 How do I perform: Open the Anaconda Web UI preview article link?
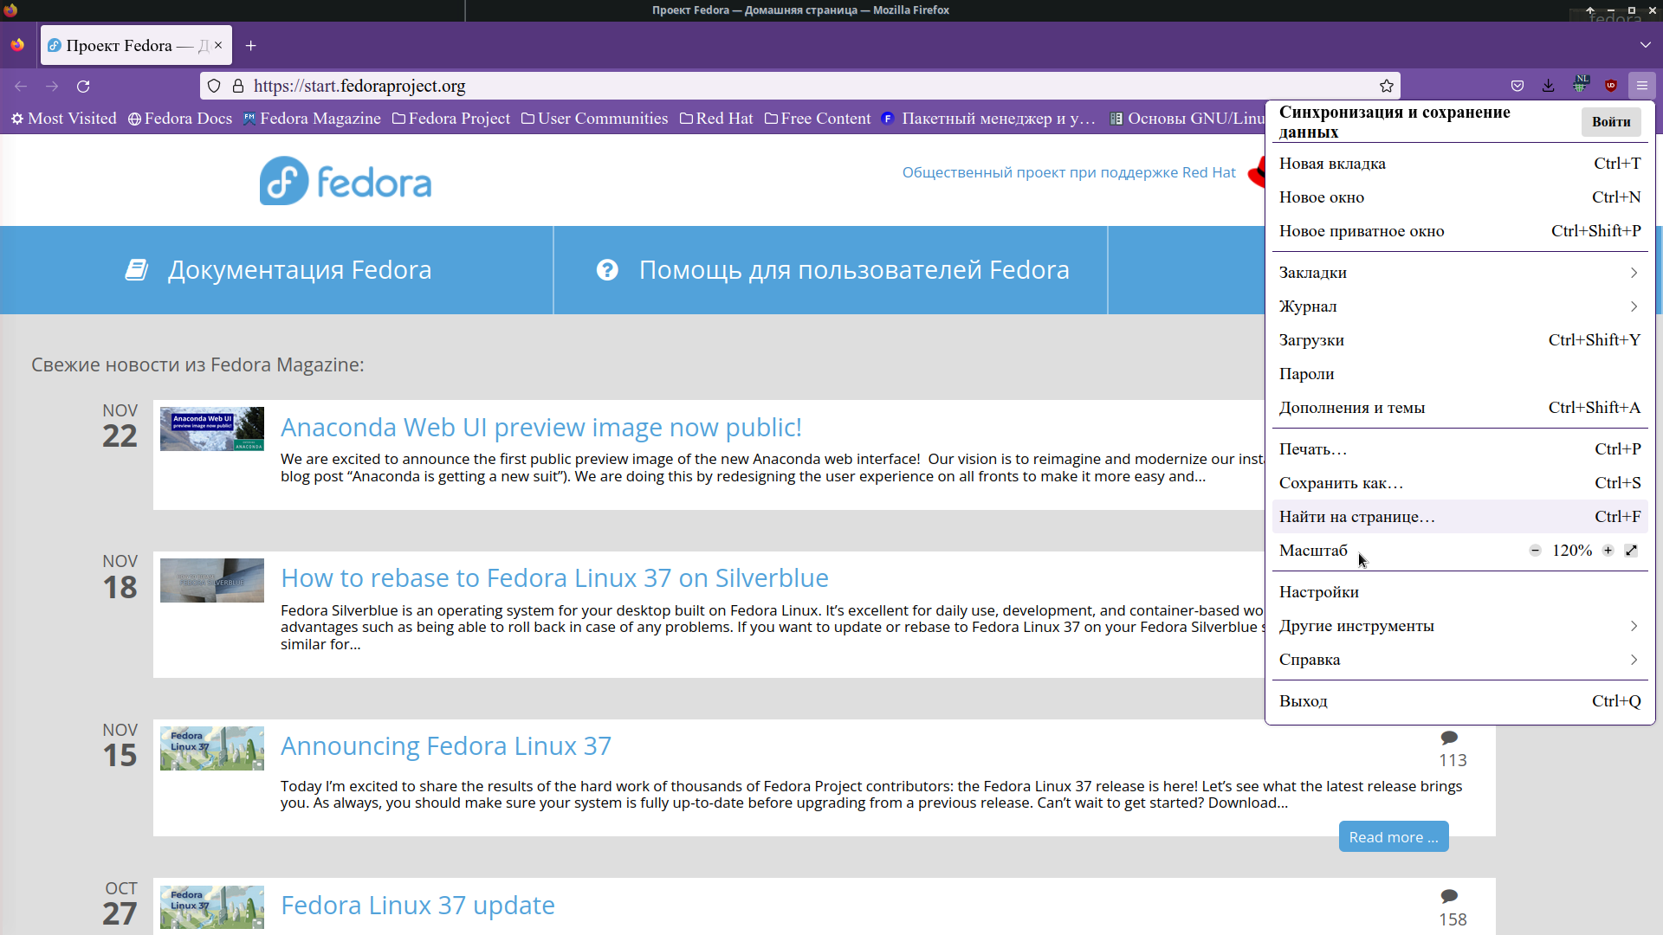point(541,428)
